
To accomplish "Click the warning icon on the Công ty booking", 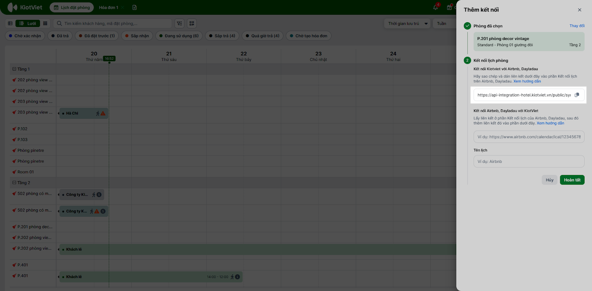I will pos(97,211).
